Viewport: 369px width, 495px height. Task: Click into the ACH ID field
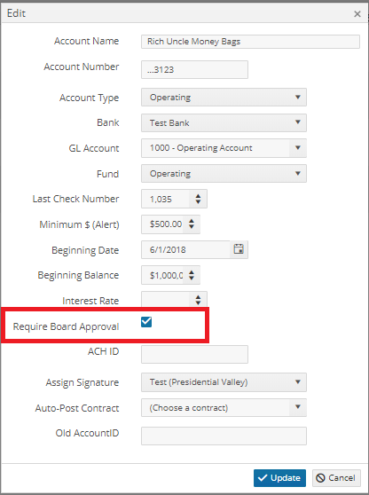194,354
